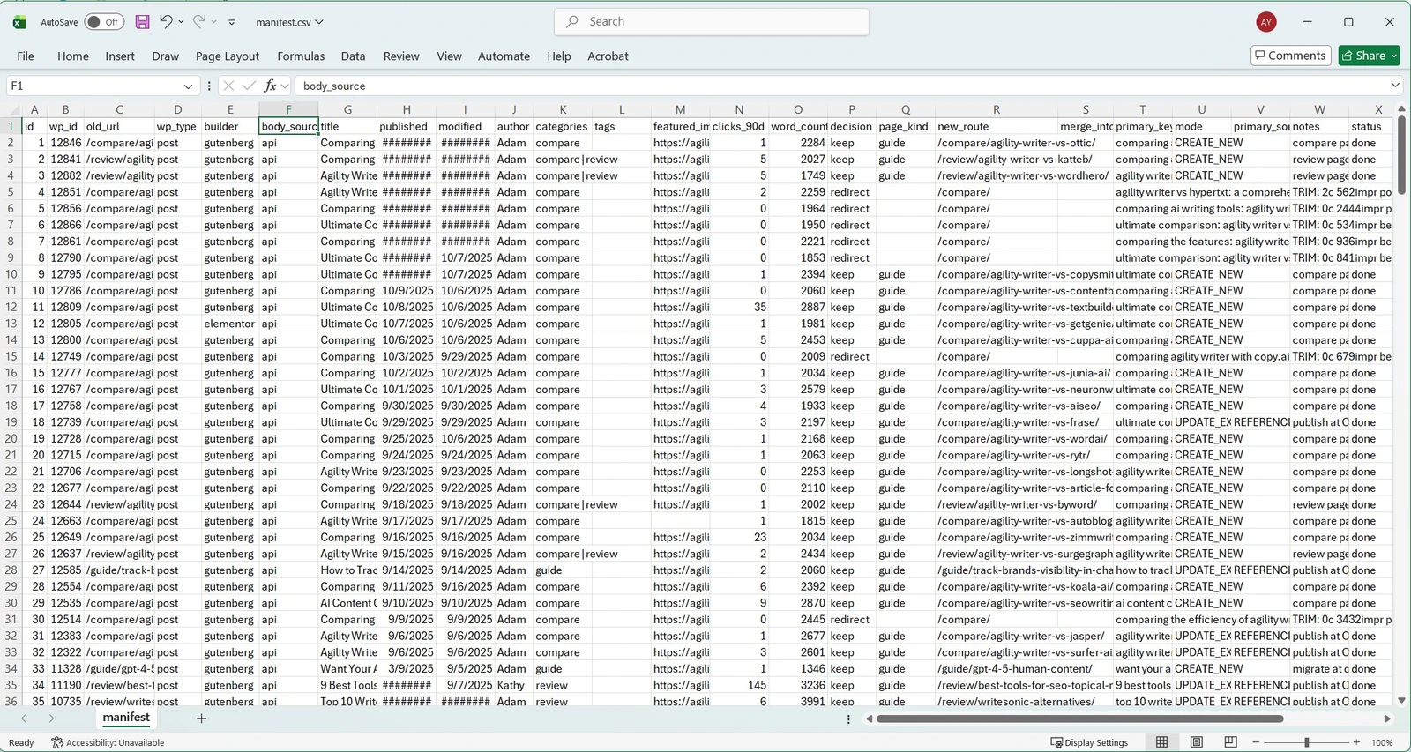The height and width of the screenshot is (752, 1411).
Task: Click the Share button
Action: 1369,56
